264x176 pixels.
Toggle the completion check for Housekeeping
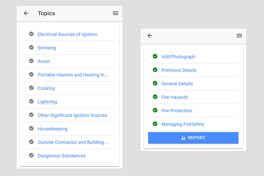pyautogui.click(x=31, y=129)
